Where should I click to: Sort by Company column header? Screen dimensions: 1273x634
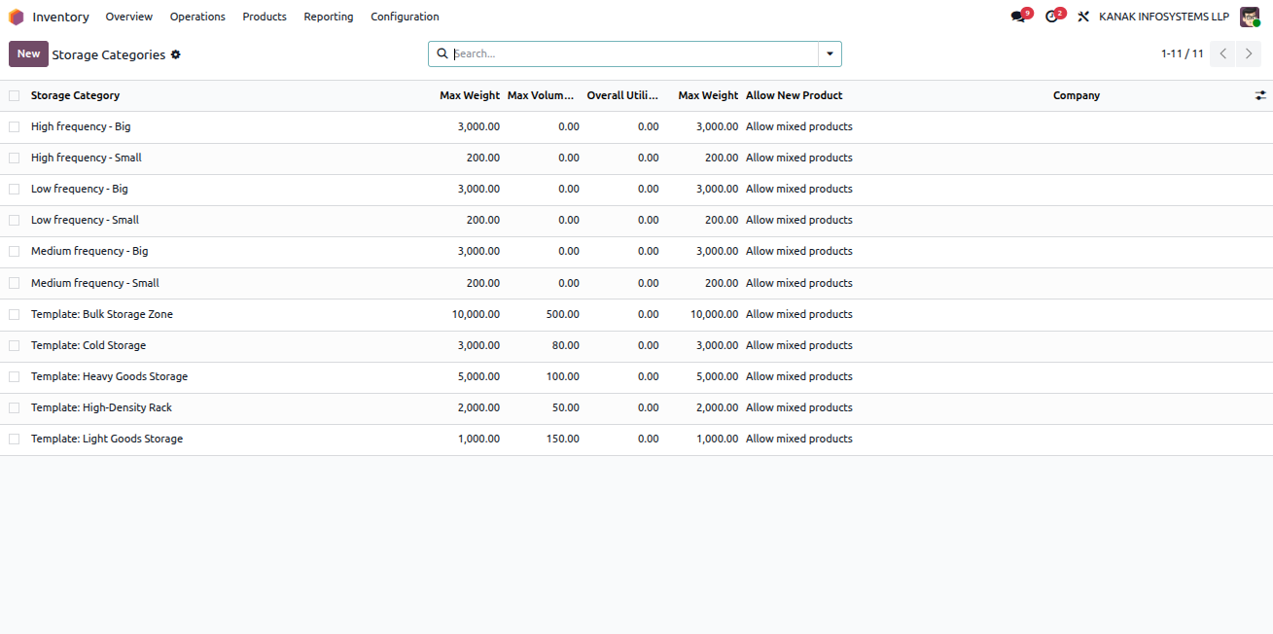click(x=1077, y=95)
